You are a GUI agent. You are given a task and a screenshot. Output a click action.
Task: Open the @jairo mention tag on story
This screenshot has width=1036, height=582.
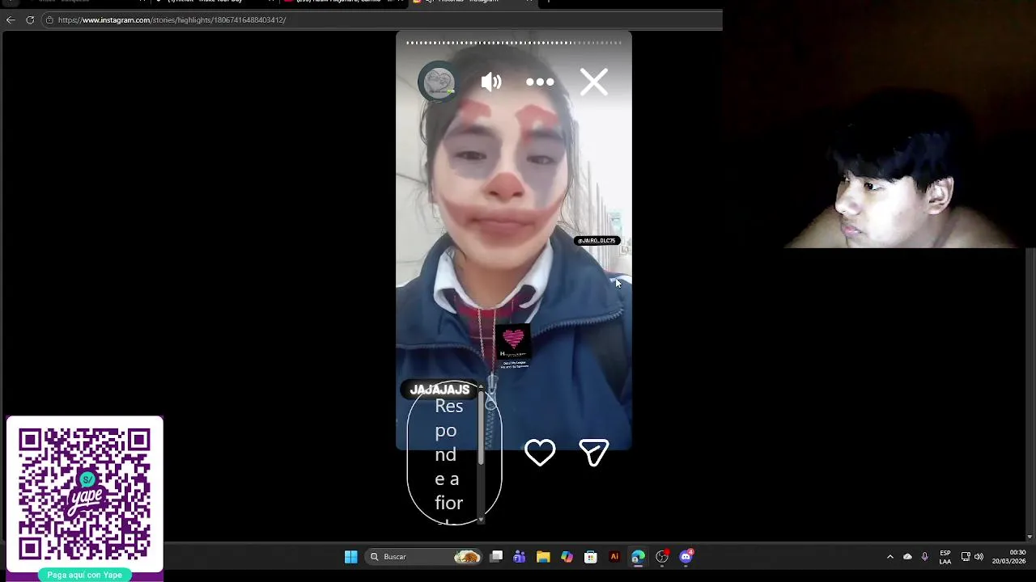pyautogui.click(x=597, y=241)
